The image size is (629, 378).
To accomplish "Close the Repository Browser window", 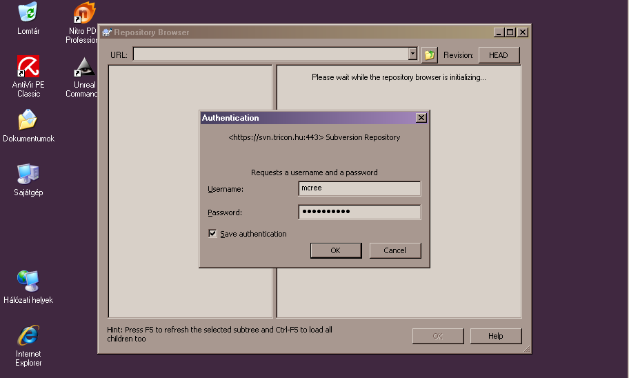I will pyautogui.click(x=523, y=32).
